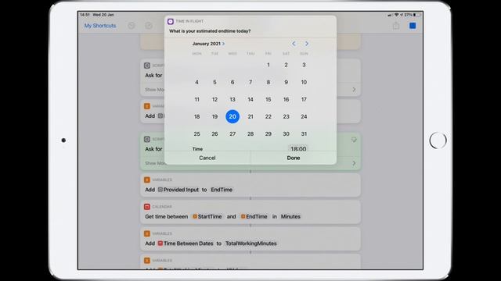Image resolution: width=501 pixels, height=281 pixels.
Task: Pick January 21 in the calendar
Action: tap(250, 116)
